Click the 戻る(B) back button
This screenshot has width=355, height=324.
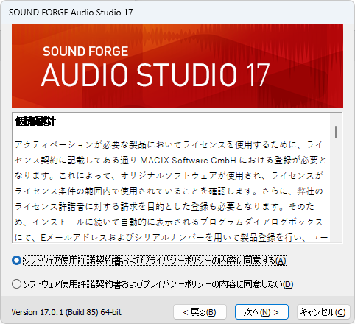click(200, 312)
